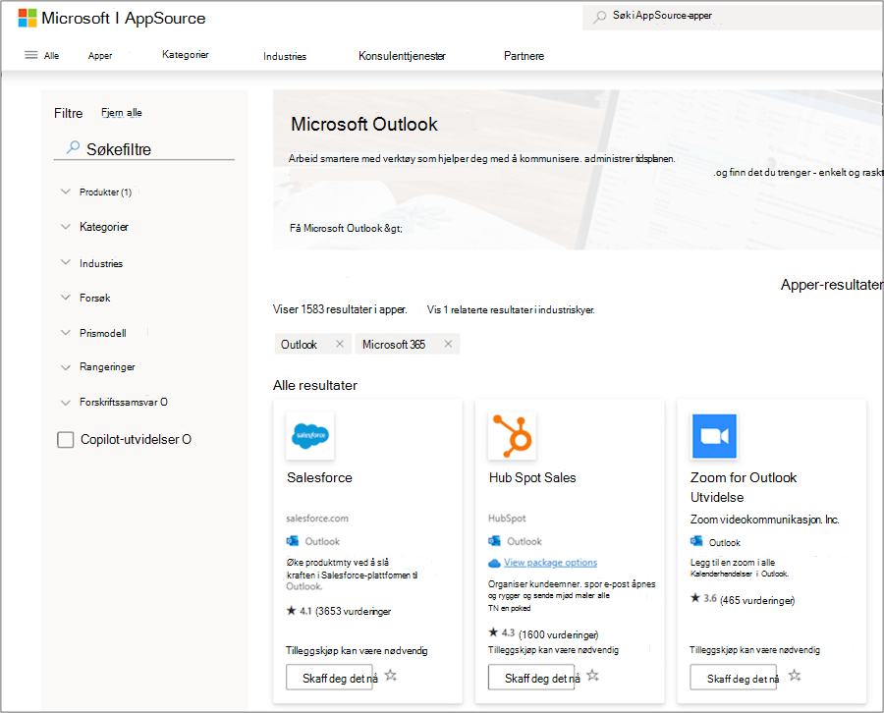
Task: Click the Zoom for Outlook rating star
Action: coord(695,598)
